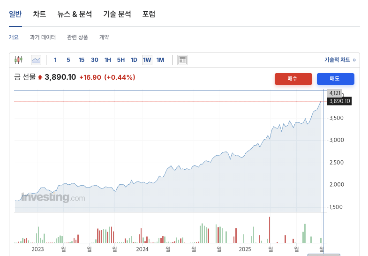
Task: Select the 1-minute interval
Action: pyautogui.click(x=55, y=60)
